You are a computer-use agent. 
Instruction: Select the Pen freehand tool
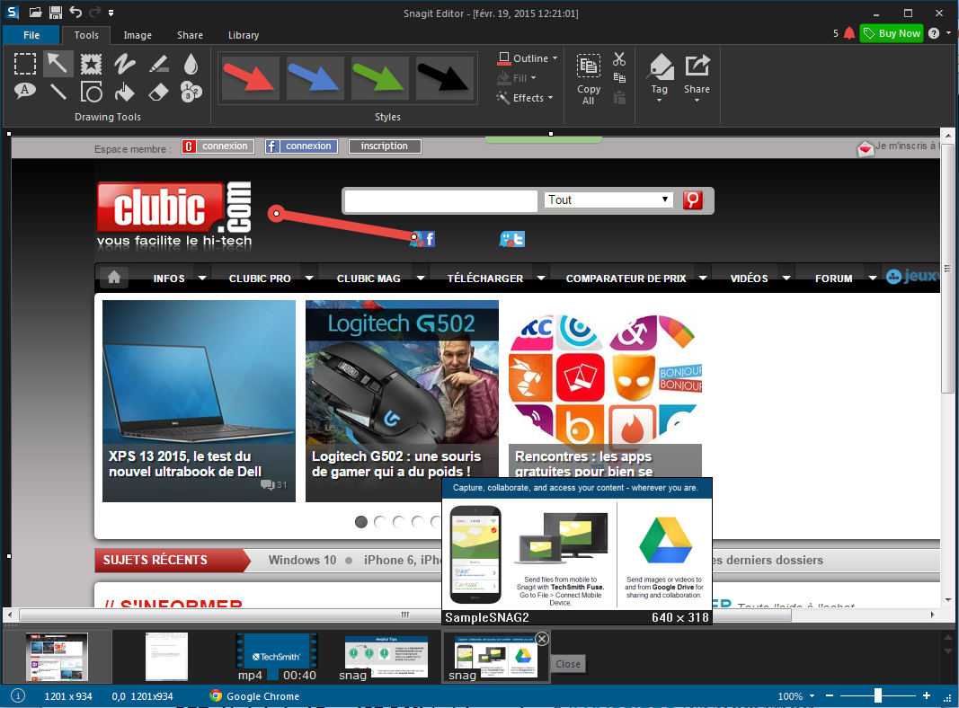pos(125,64)
